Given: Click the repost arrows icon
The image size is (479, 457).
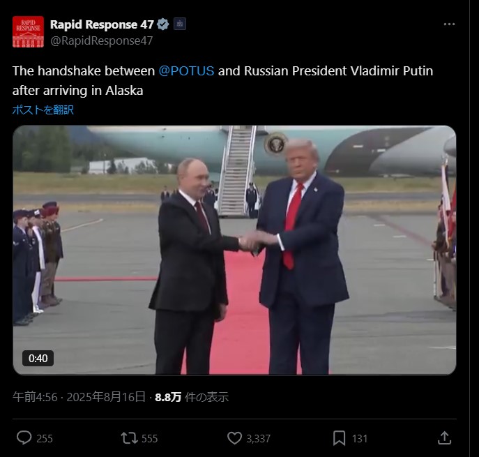Looking at the screenshot, I should coord(130,438).
